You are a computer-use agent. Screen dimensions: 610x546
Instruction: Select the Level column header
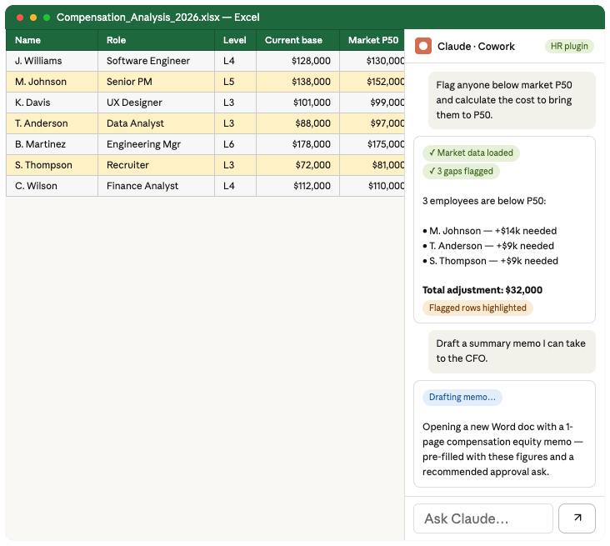pyautogui.click(x=235, y=40)
